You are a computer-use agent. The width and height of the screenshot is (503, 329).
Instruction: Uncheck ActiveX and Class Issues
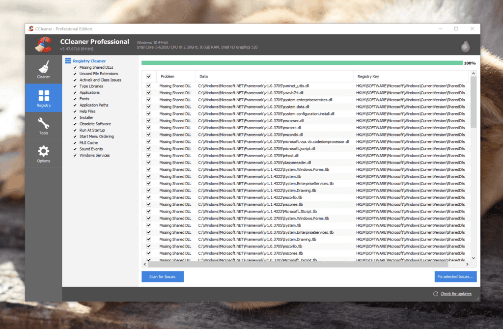(x=75, y=80)
